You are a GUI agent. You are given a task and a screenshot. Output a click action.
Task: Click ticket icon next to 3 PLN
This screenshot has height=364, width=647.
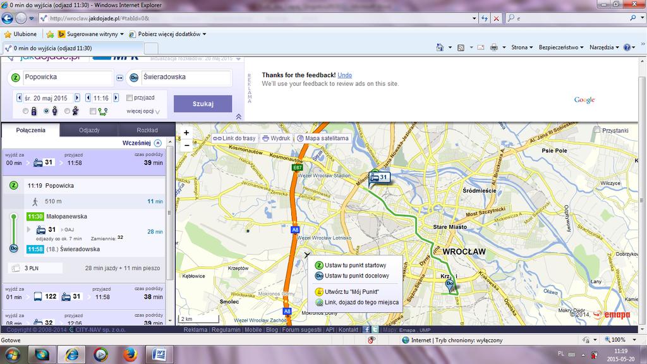(16, 268)
